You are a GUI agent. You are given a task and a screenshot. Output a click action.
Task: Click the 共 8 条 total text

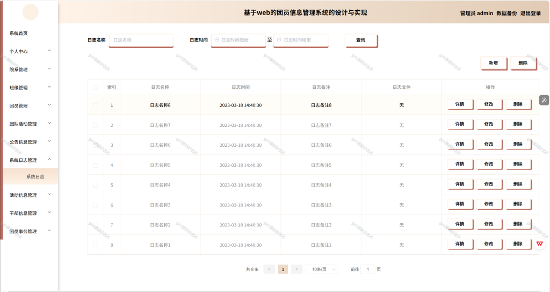click(x=252, y=269)
